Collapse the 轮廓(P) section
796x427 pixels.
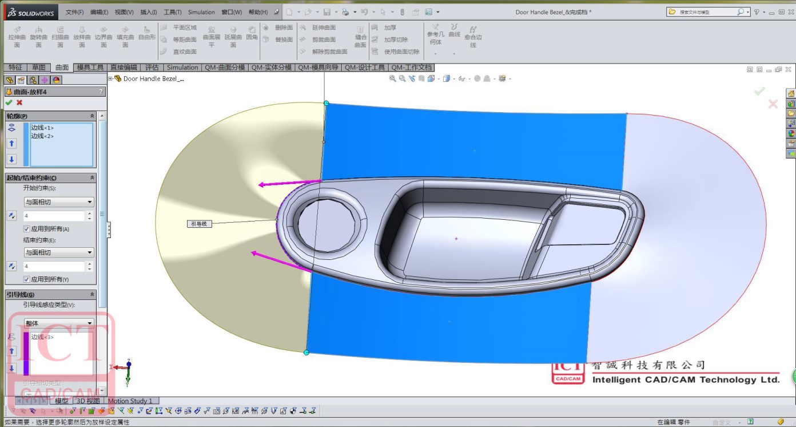click(92, 116)
